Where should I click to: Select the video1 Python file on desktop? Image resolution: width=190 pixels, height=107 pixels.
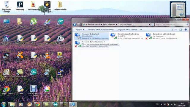[47, 40]
